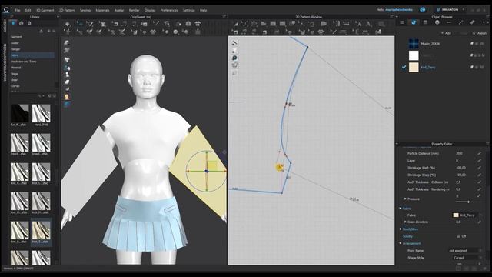Open the Button tab icon in Object Browser
Image resolution: width=492 pixels, height=277 pixels.
437,22
